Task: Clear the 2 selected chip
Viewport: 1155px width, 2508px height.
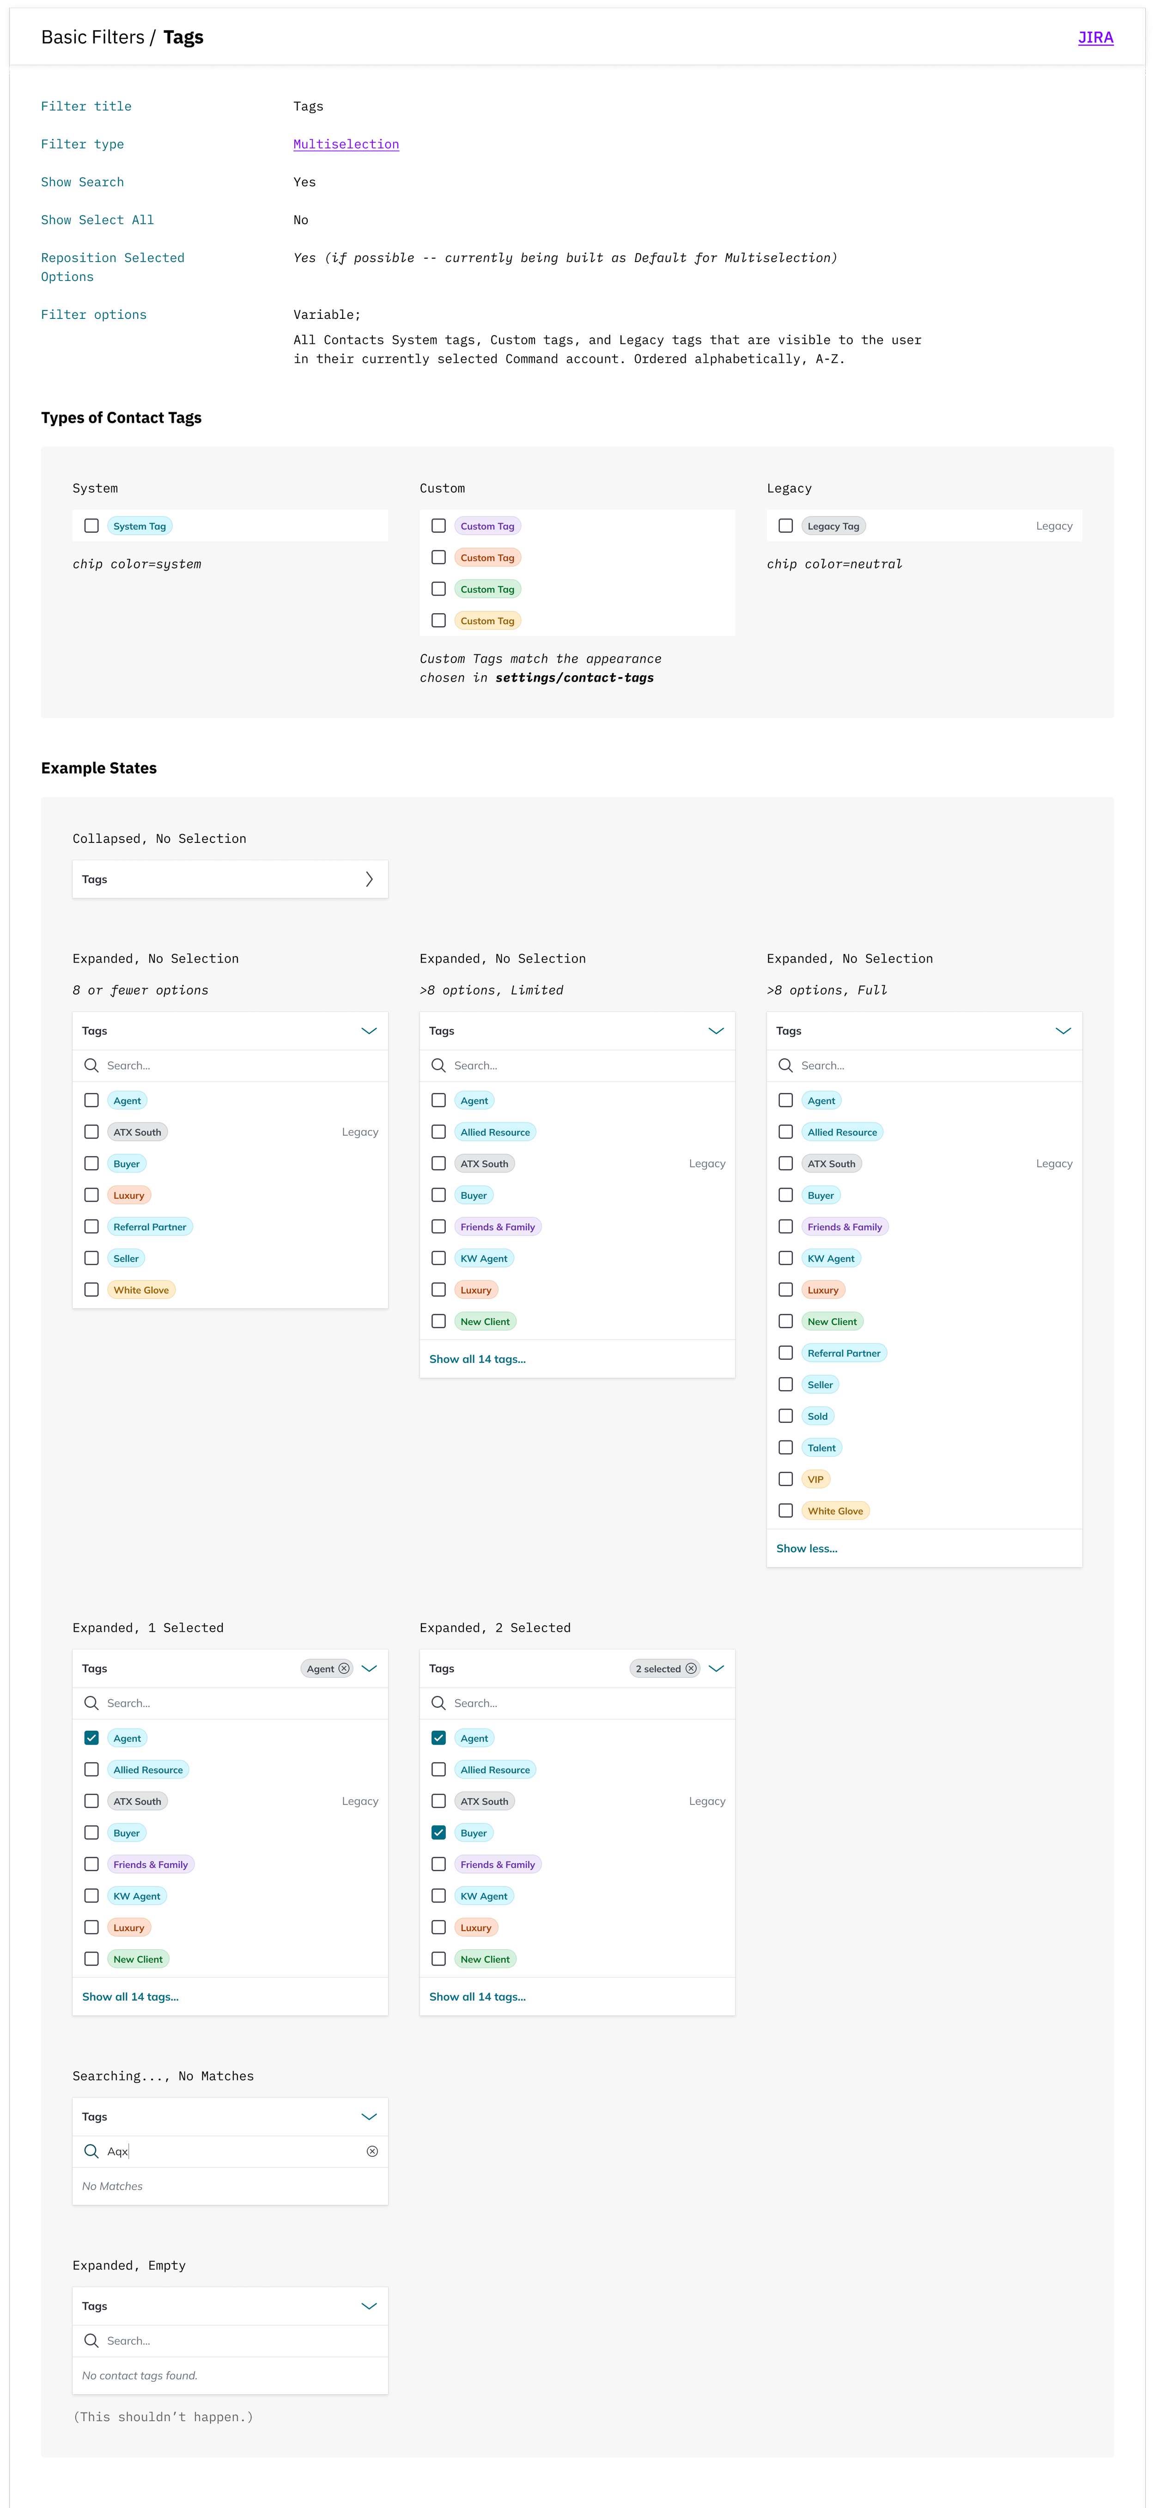Action: click(x=691, y=1668)
